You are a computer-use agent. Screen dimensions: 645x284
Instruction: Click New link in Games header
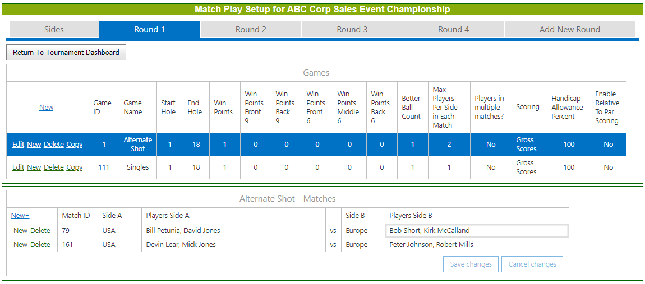47,108
